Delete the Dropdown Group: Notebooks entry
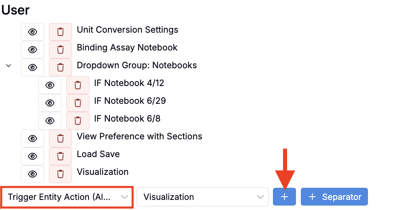Viewport: 410px width, 210px height. click(x=60, y=67)
